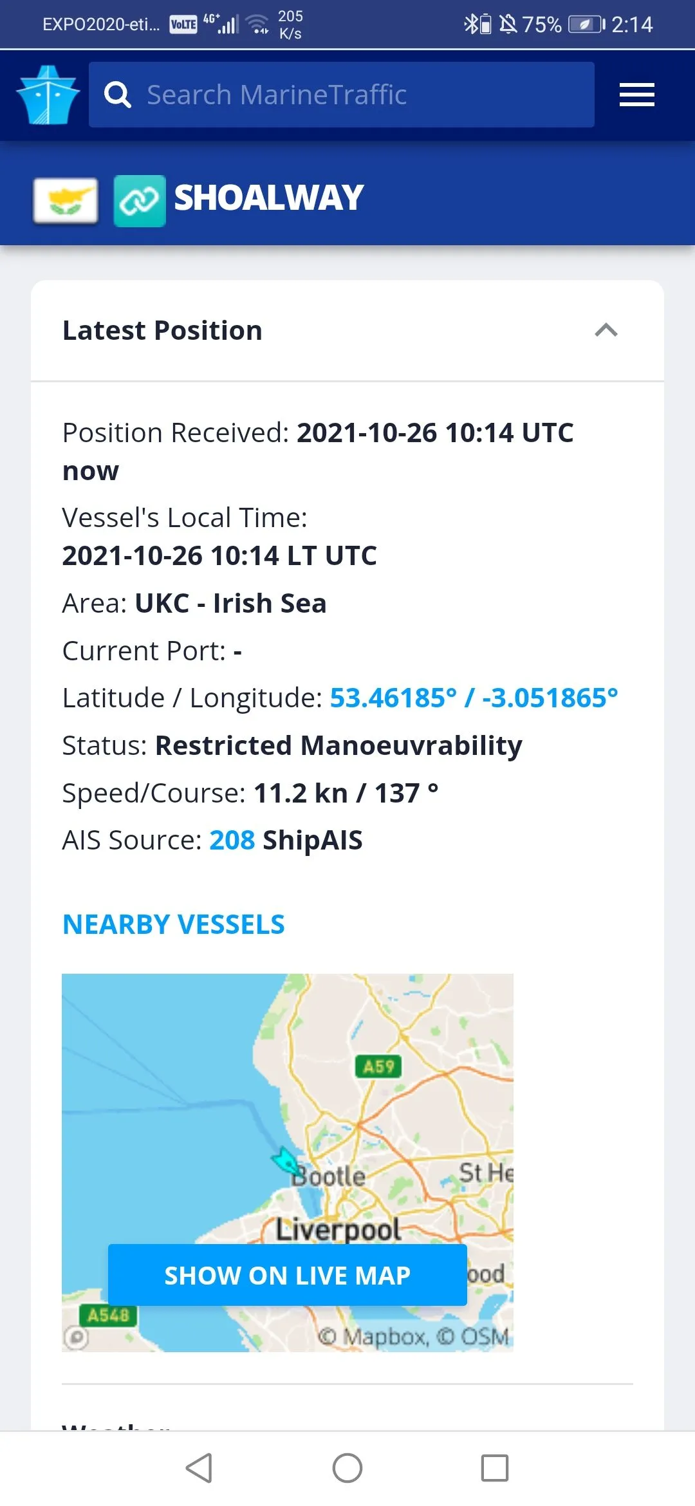Tap the Cyprus flag icon
Viewport: 695px width, 1506px height.
pyautogui.click(x=66, y=201)
